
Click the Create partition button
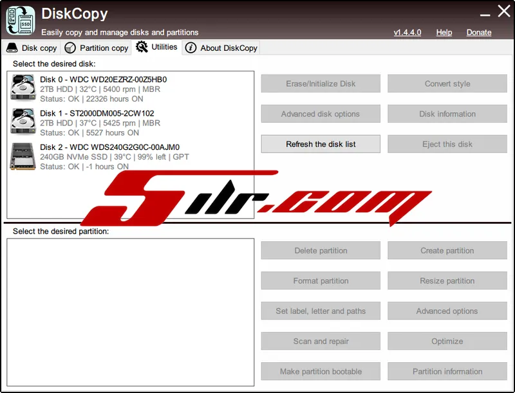[447, 251]
